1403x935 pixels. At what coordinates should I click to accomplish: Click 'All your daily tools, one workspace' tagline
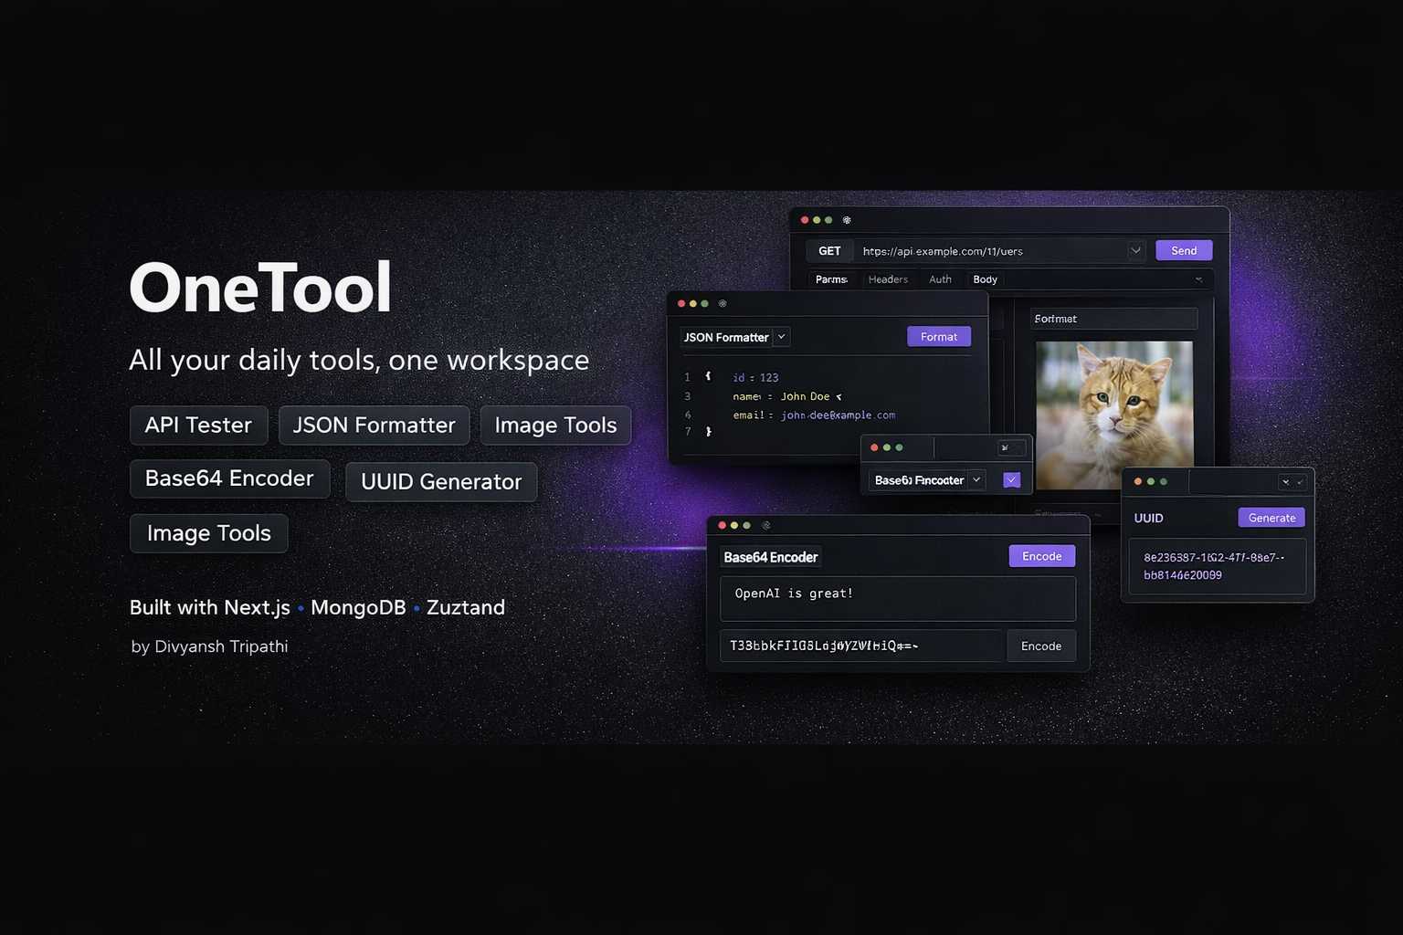click(359, 360)
